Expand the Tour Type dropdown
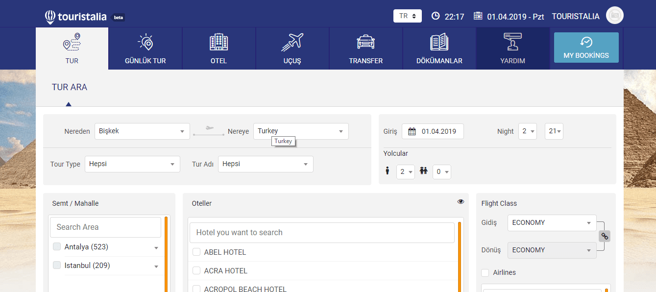 (x=132, y=164)
